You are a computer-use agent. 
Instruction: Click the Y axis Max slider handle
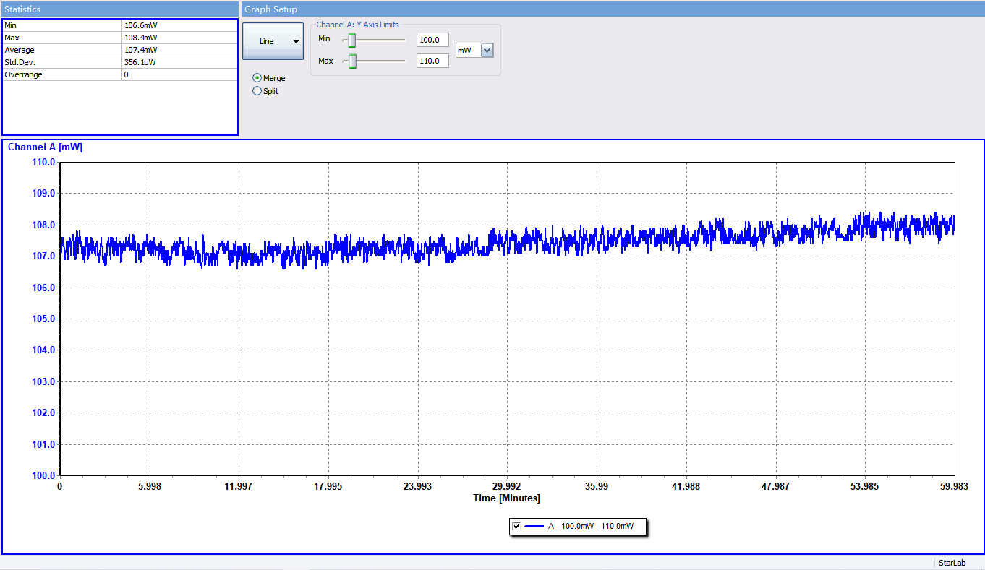click(353, 61)
